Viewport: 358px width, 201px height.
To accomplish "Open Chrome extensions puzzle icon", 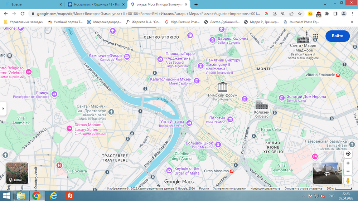I will click(326, 14).
